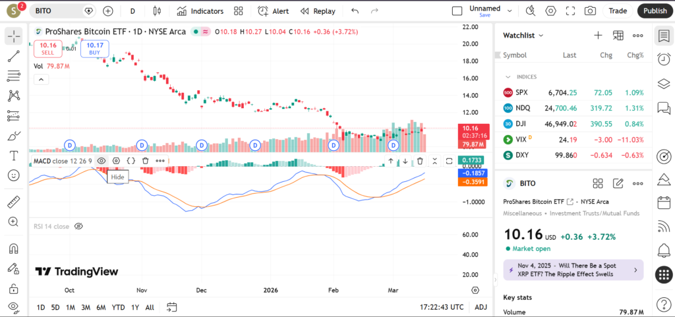This screenshot has width=675, height=317.
Task: Select the ruler measure tool
Action: tap(13, 202)
